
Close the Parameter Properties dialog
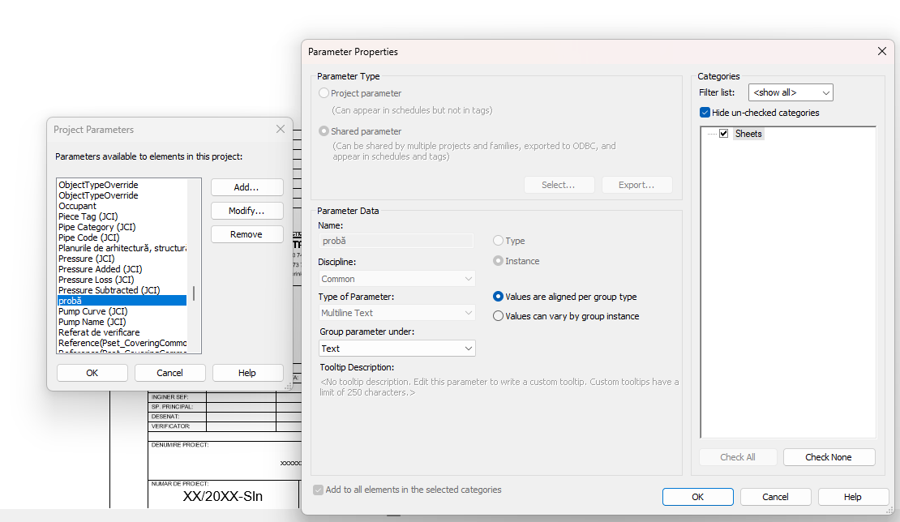point(882,52)
